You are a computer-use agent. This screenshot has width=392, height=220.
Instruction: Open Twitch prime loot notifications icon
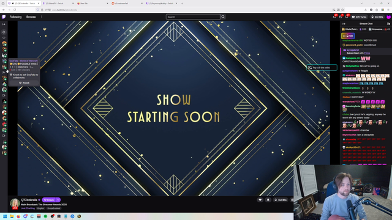334,16
